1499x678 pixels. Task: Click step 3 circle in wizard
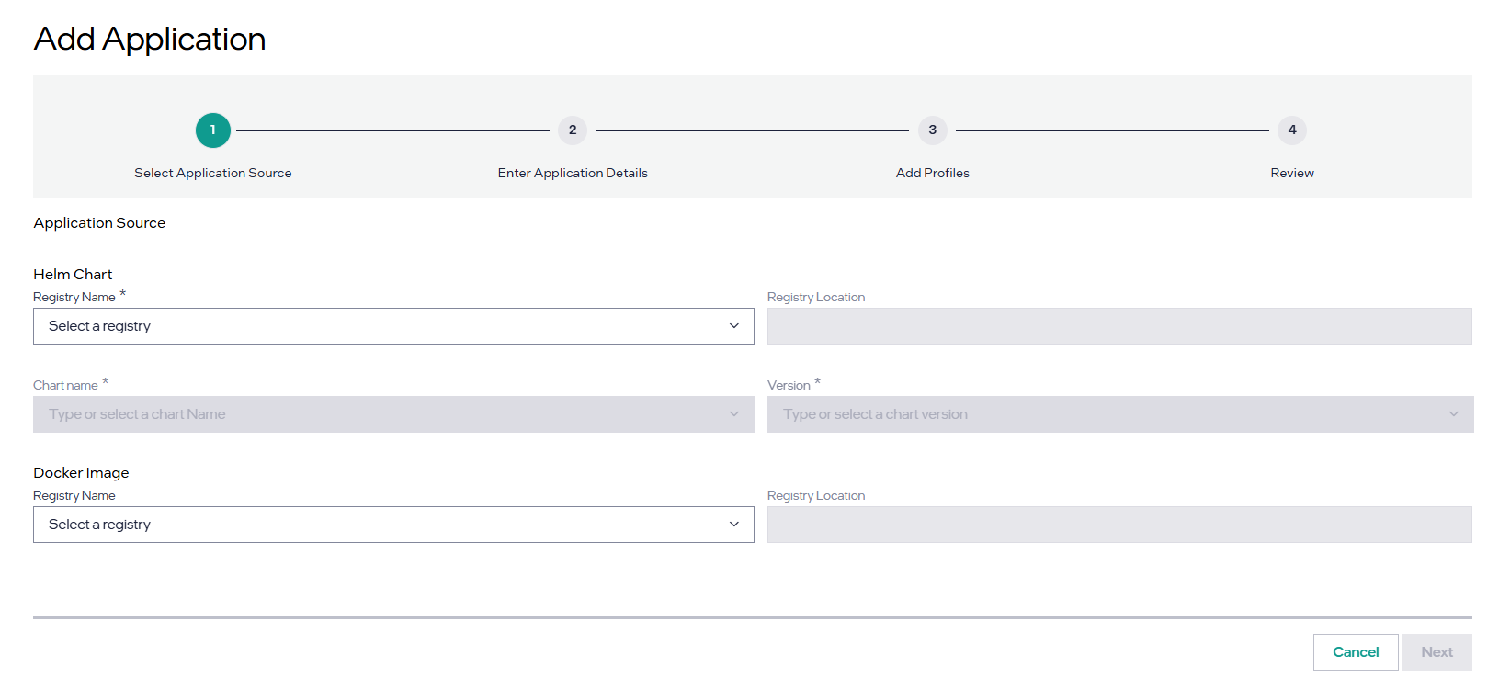tap(932, 130)
